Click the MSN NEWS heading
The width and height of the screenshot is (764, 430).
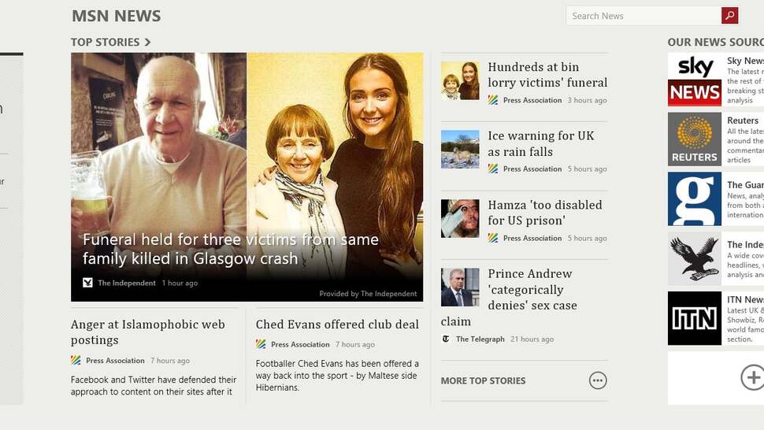116,16
